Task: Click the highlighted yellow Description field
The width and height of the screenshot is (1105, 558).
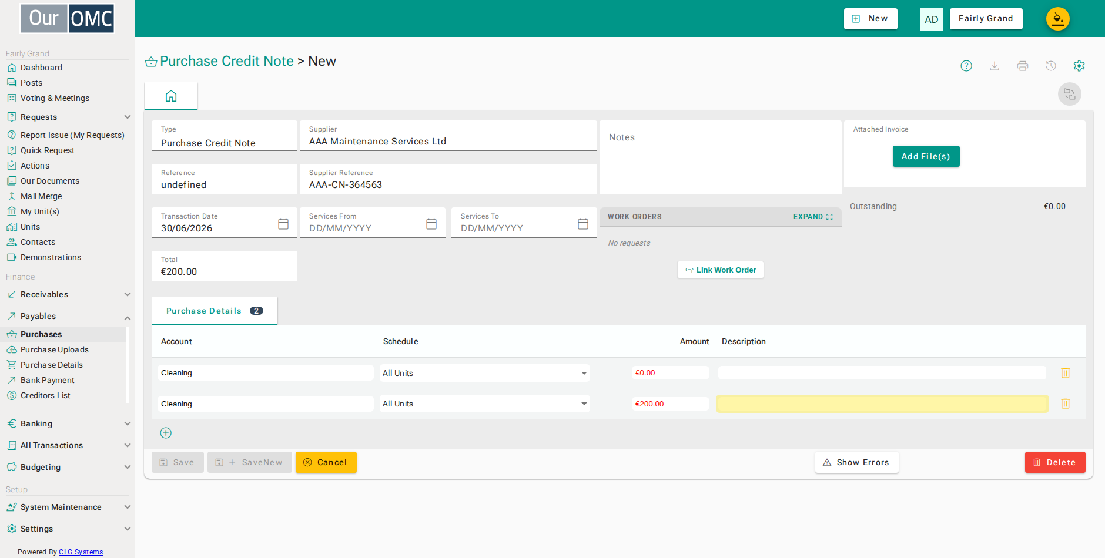Action: [882, 404]
